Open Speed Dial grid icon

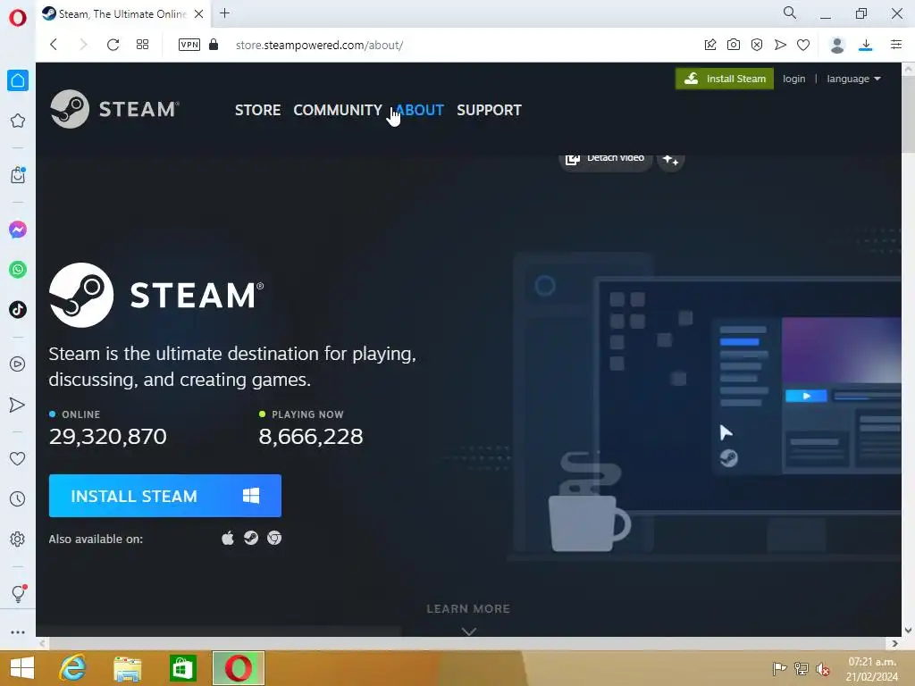pos(142,45)
